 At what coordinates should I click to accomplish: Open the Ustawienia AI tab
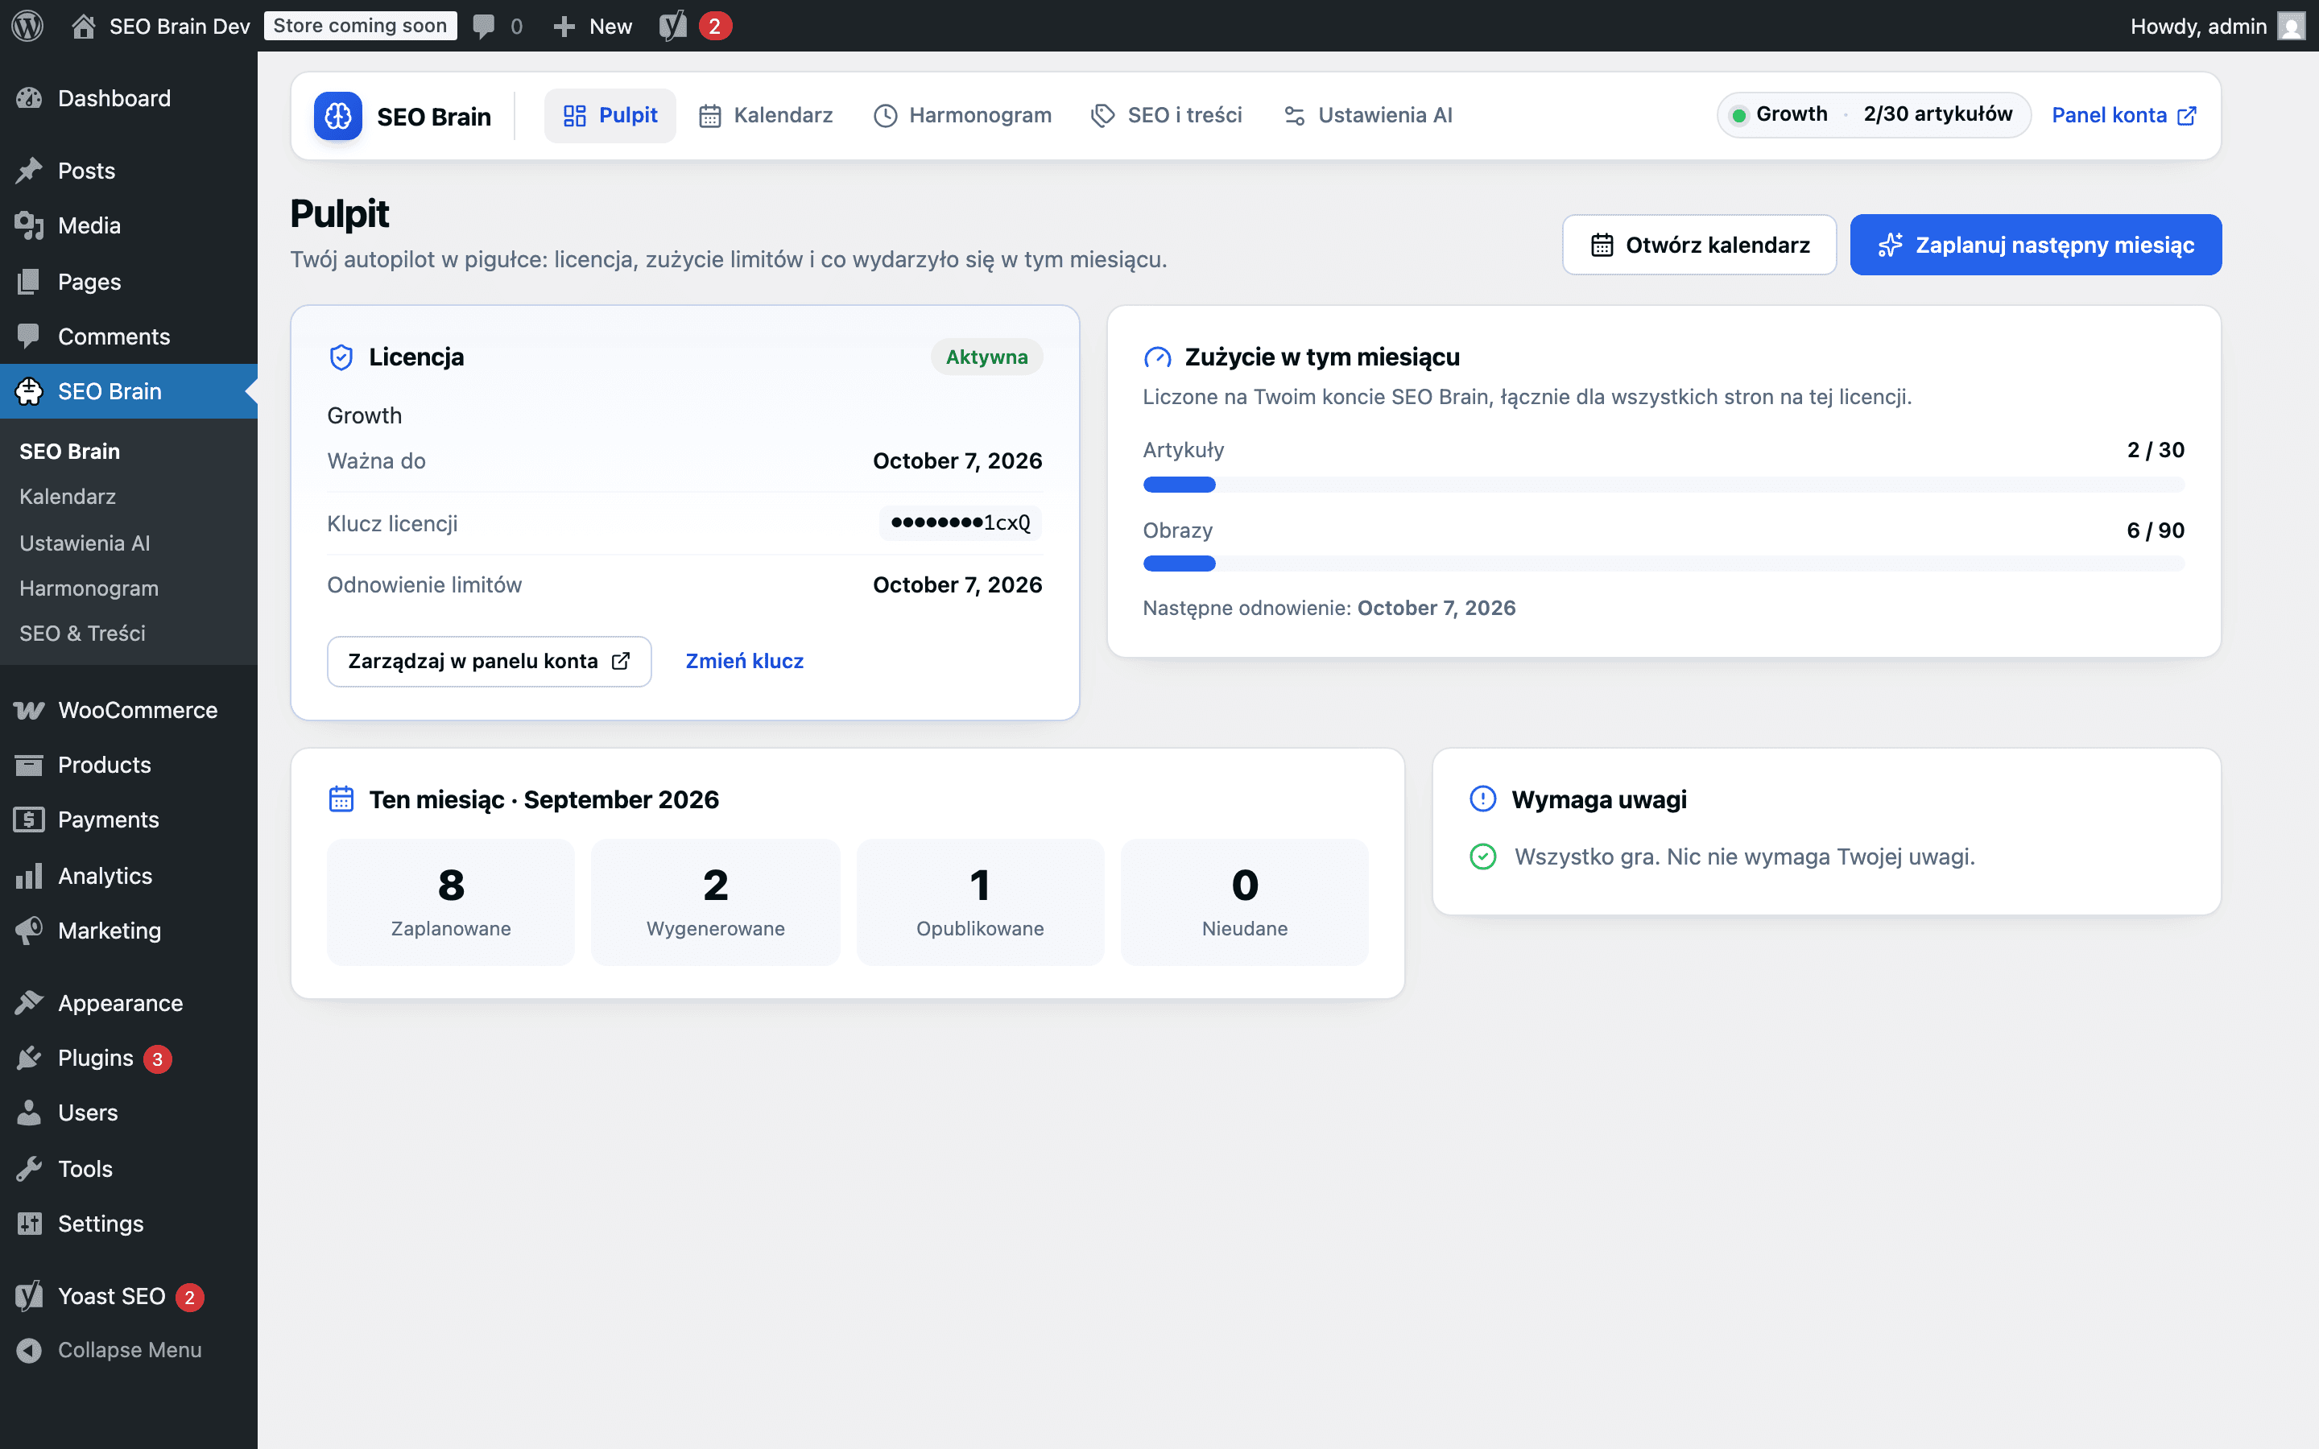[x=1367, y=116]
